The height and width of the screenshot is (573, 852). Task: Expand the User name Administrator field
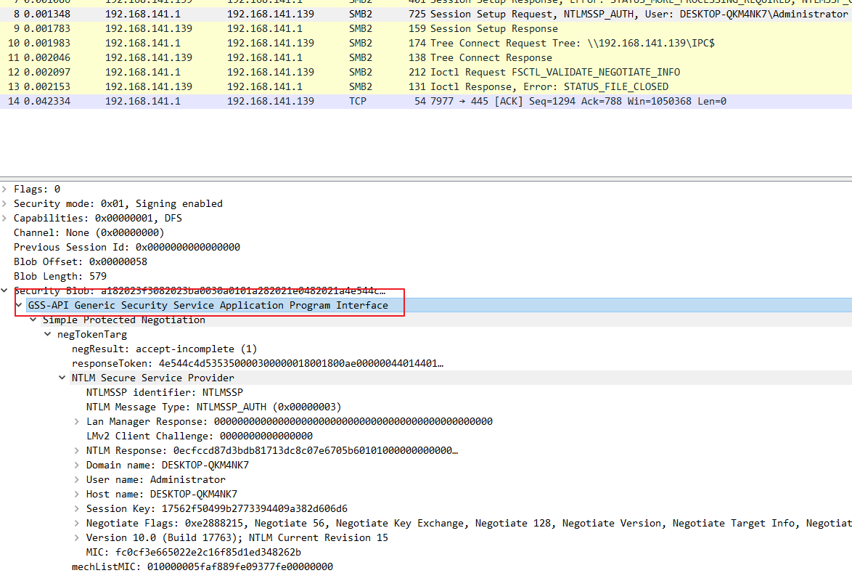tap(77, 479)
